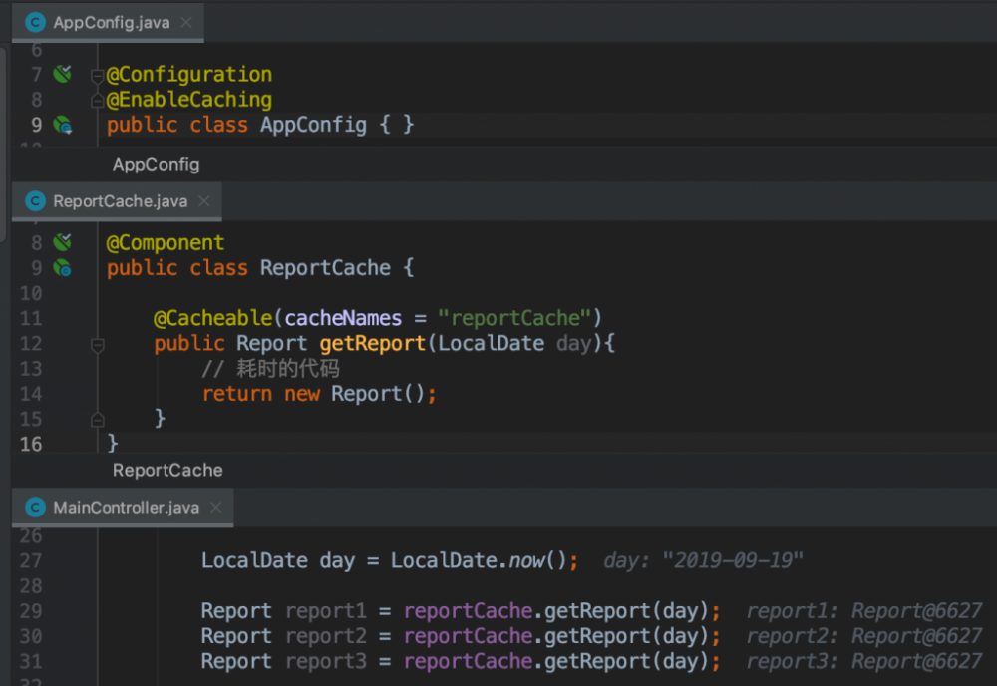Click line number 14 in ReportCache gutter
Image resolution: width=997 pixels, height=686 pixels.
coord(31,394)
